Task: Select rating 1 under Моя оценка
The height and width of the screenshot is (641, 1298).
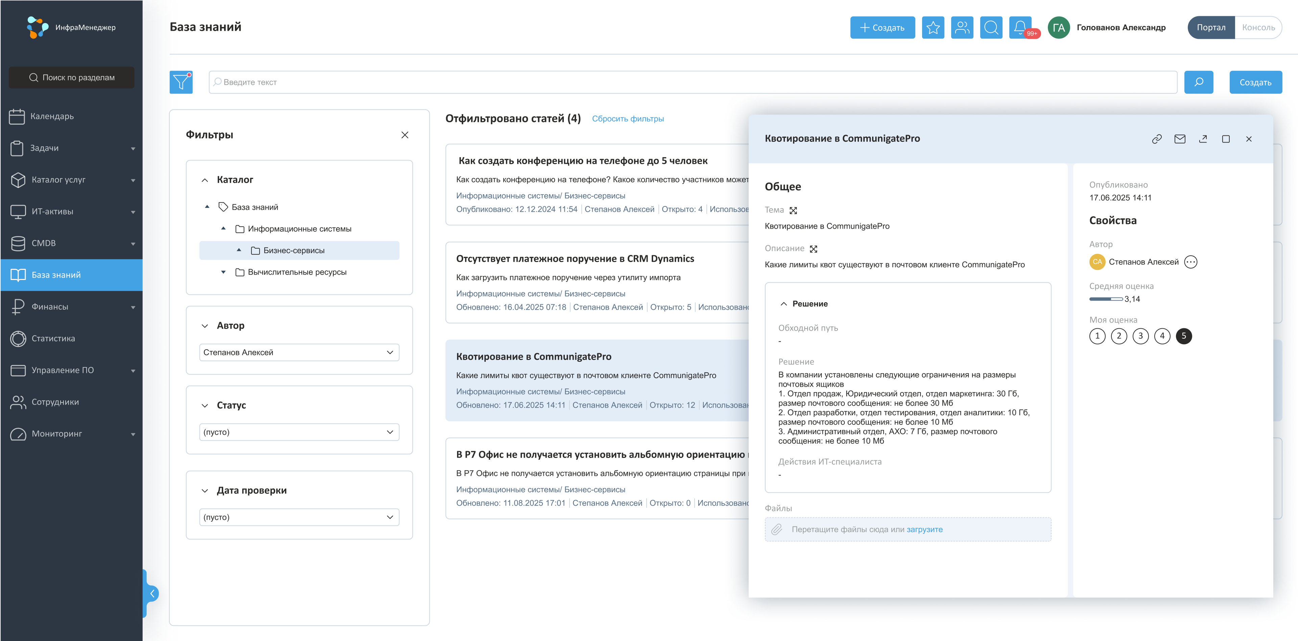Action: [1097, 336]
